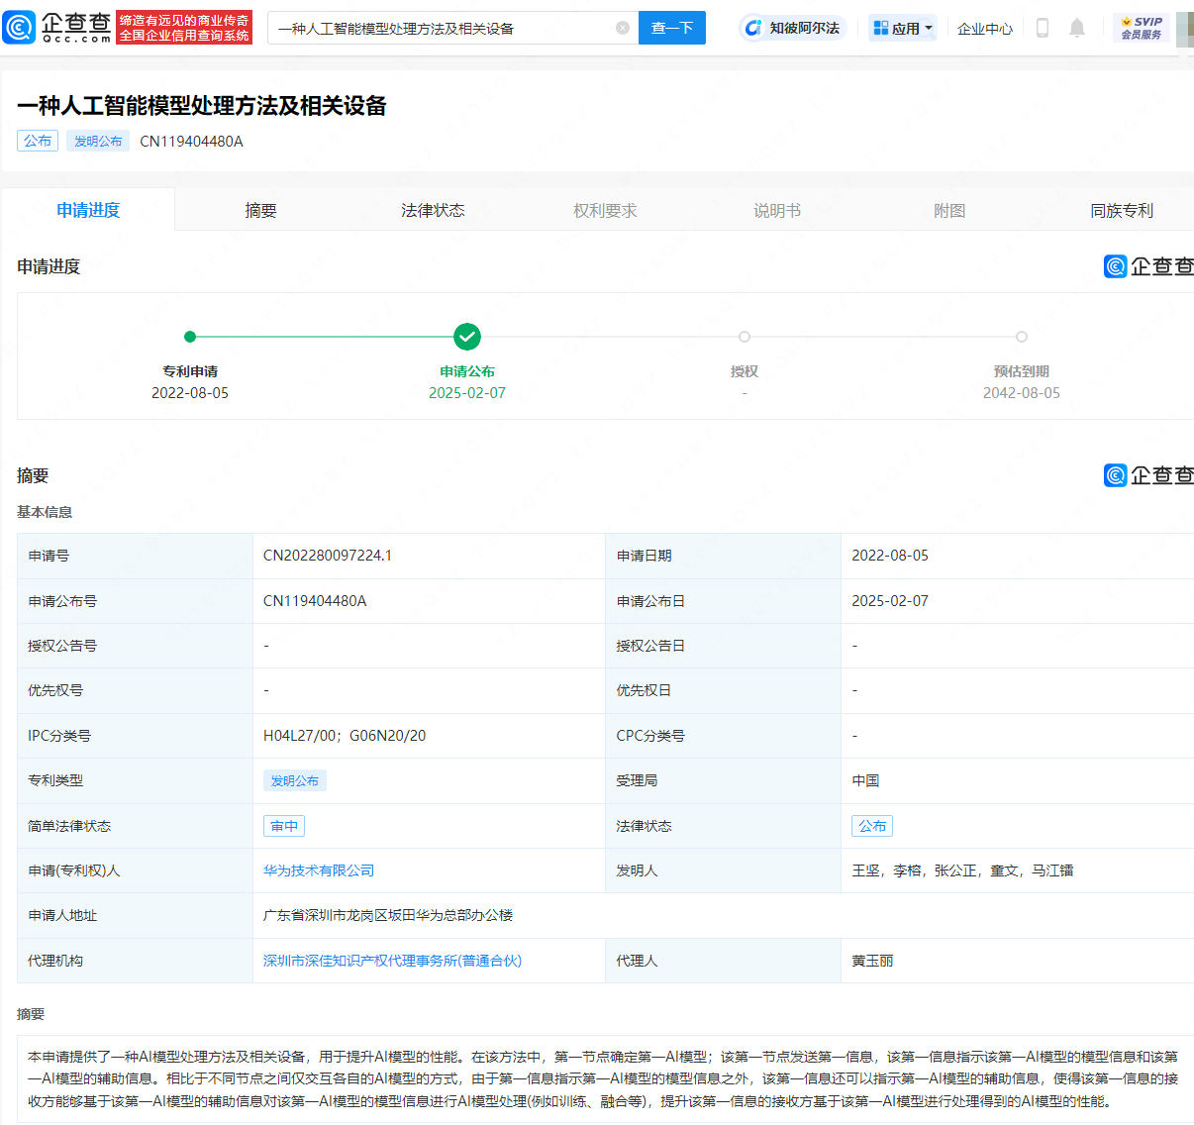The height and width of the screenshot is (1125, 1194).
Task: Open the mobile app phone icon
Action: click(1042, 28)
